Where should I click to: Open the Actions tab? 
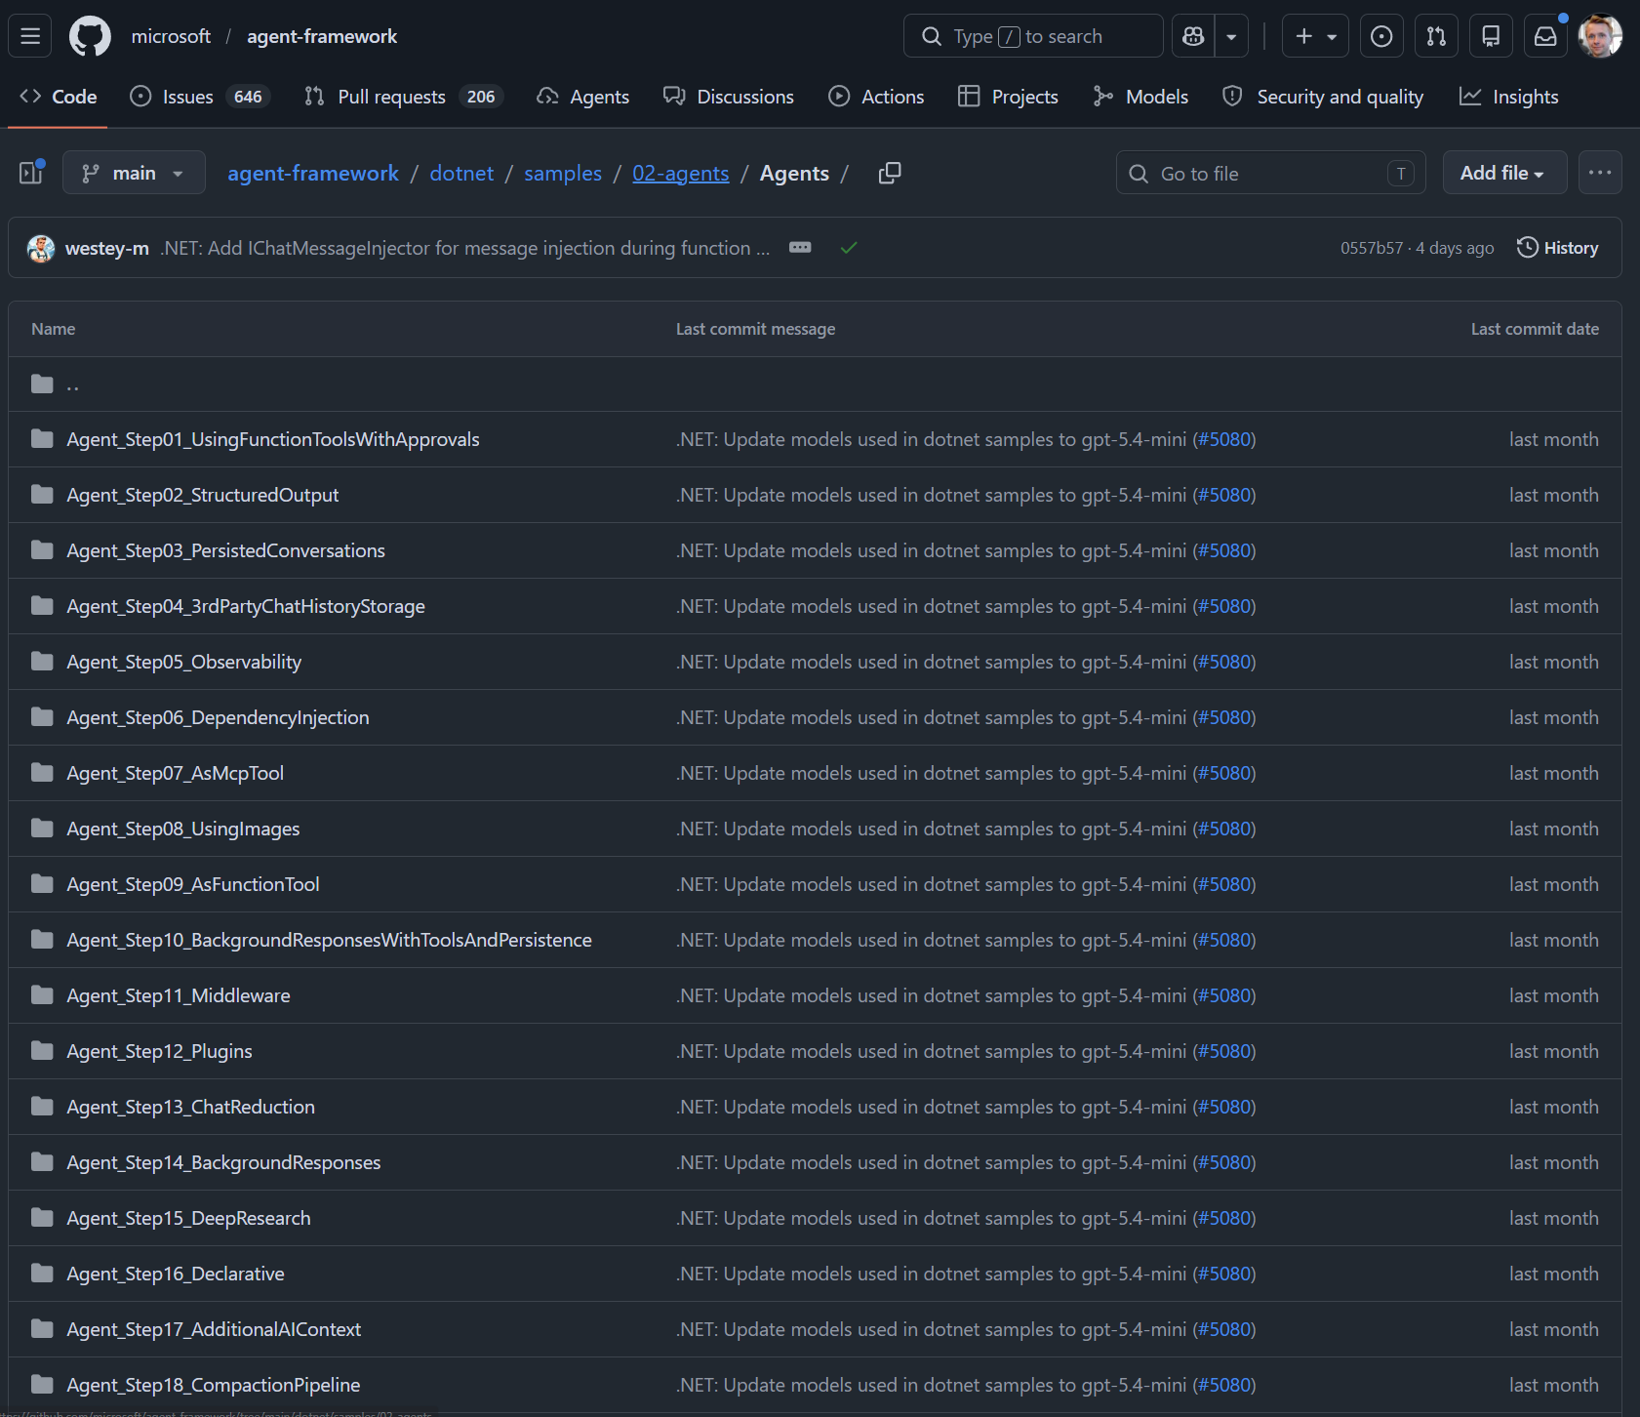click(x=876, y=97)
